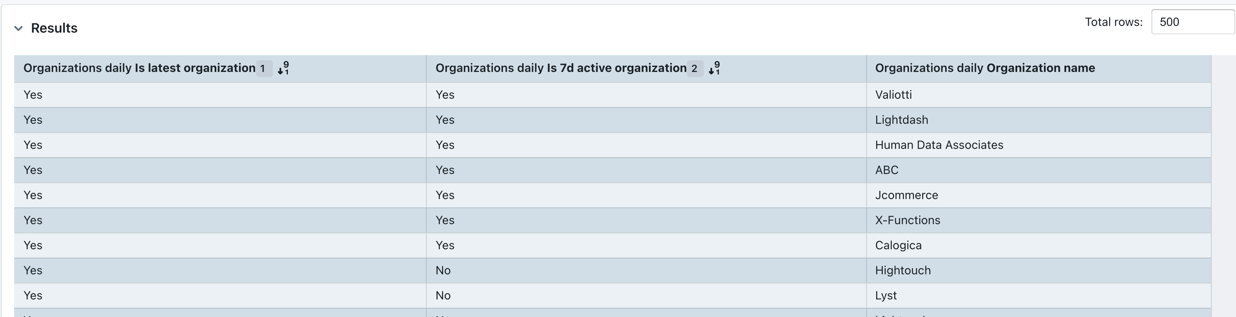
Task: Select the ABC organization row
Action: click(886, 170)
